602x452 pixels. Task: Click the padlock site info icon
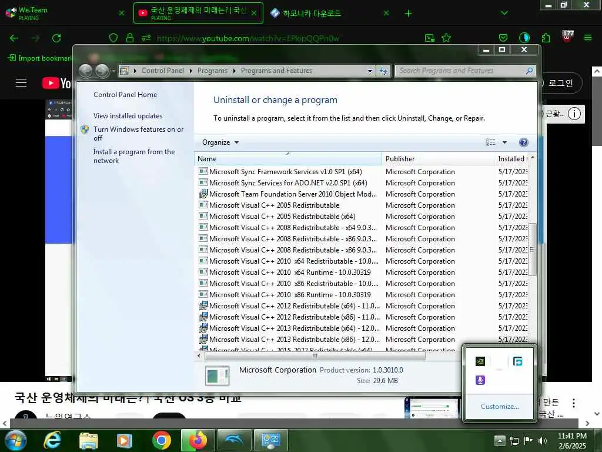pyautogui.click(x=130, y=38)
